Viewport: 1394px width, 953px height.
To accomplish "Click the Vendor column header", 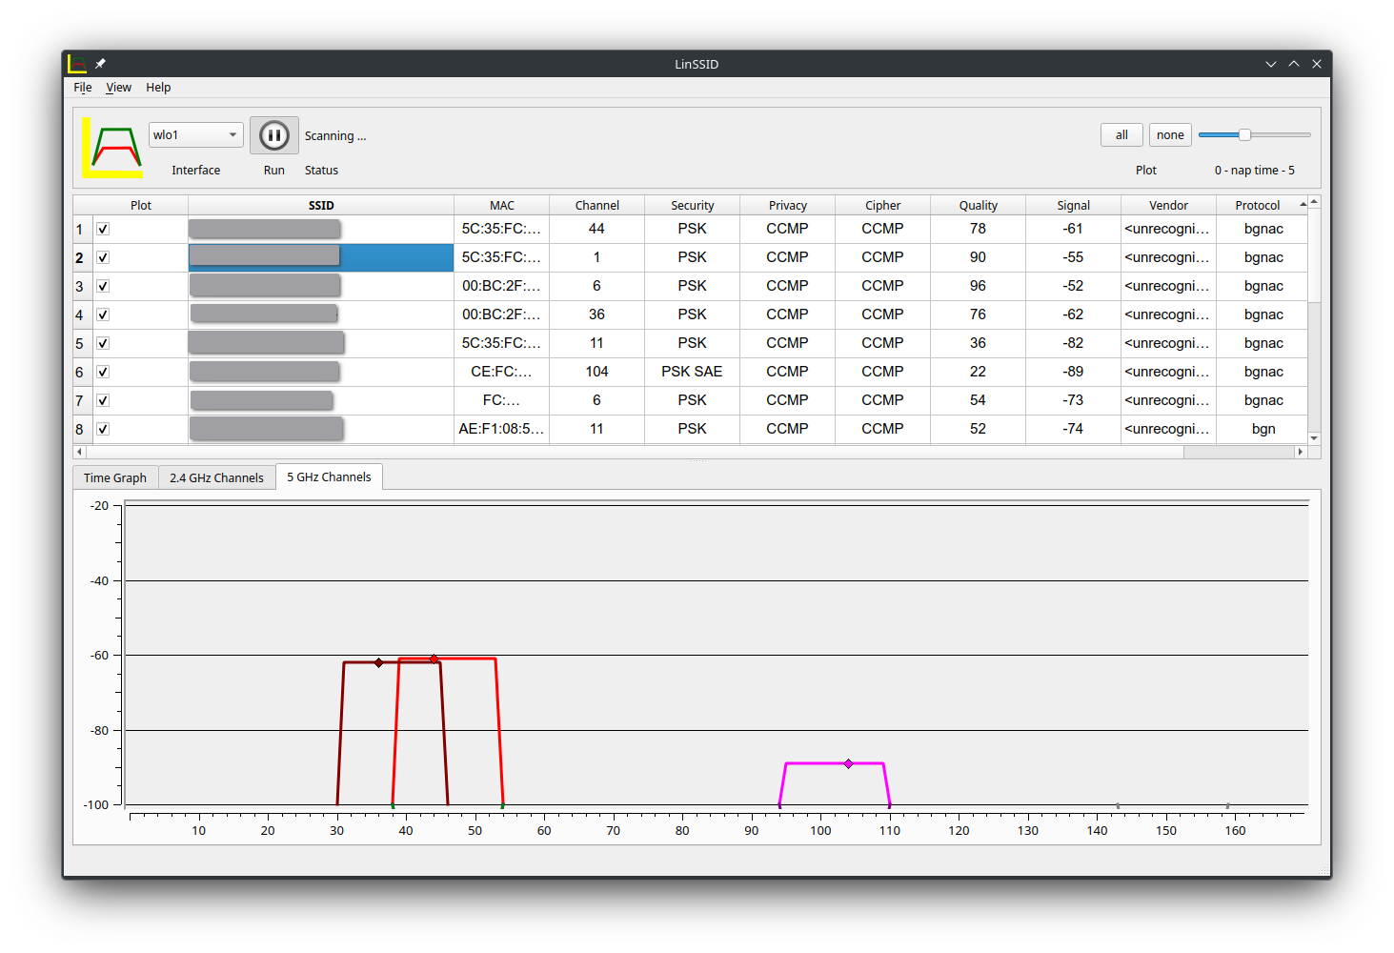I will (1169, 205).
